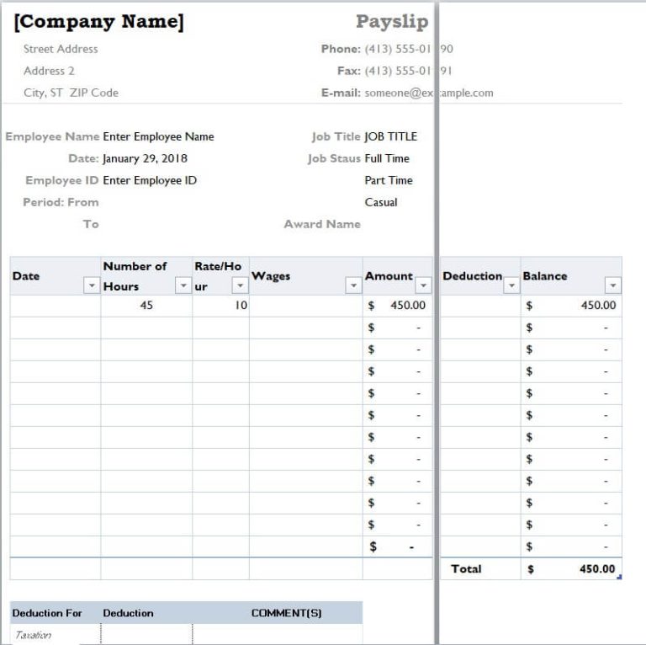The image size is (646, 645).
Task: Select the first row Balance 450.00
Action: click(571, 306)
